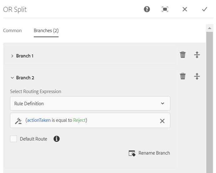Switch to the Common tab
Image resolution: width=216 pixels, height=173 pixels.
click(13, 31)
